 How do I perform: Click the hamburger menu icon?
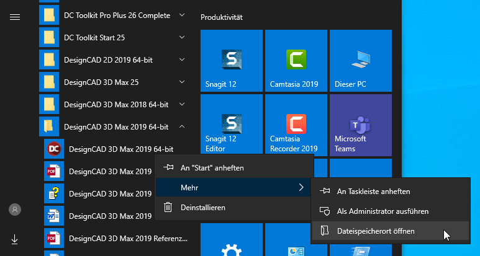(15, 17)
